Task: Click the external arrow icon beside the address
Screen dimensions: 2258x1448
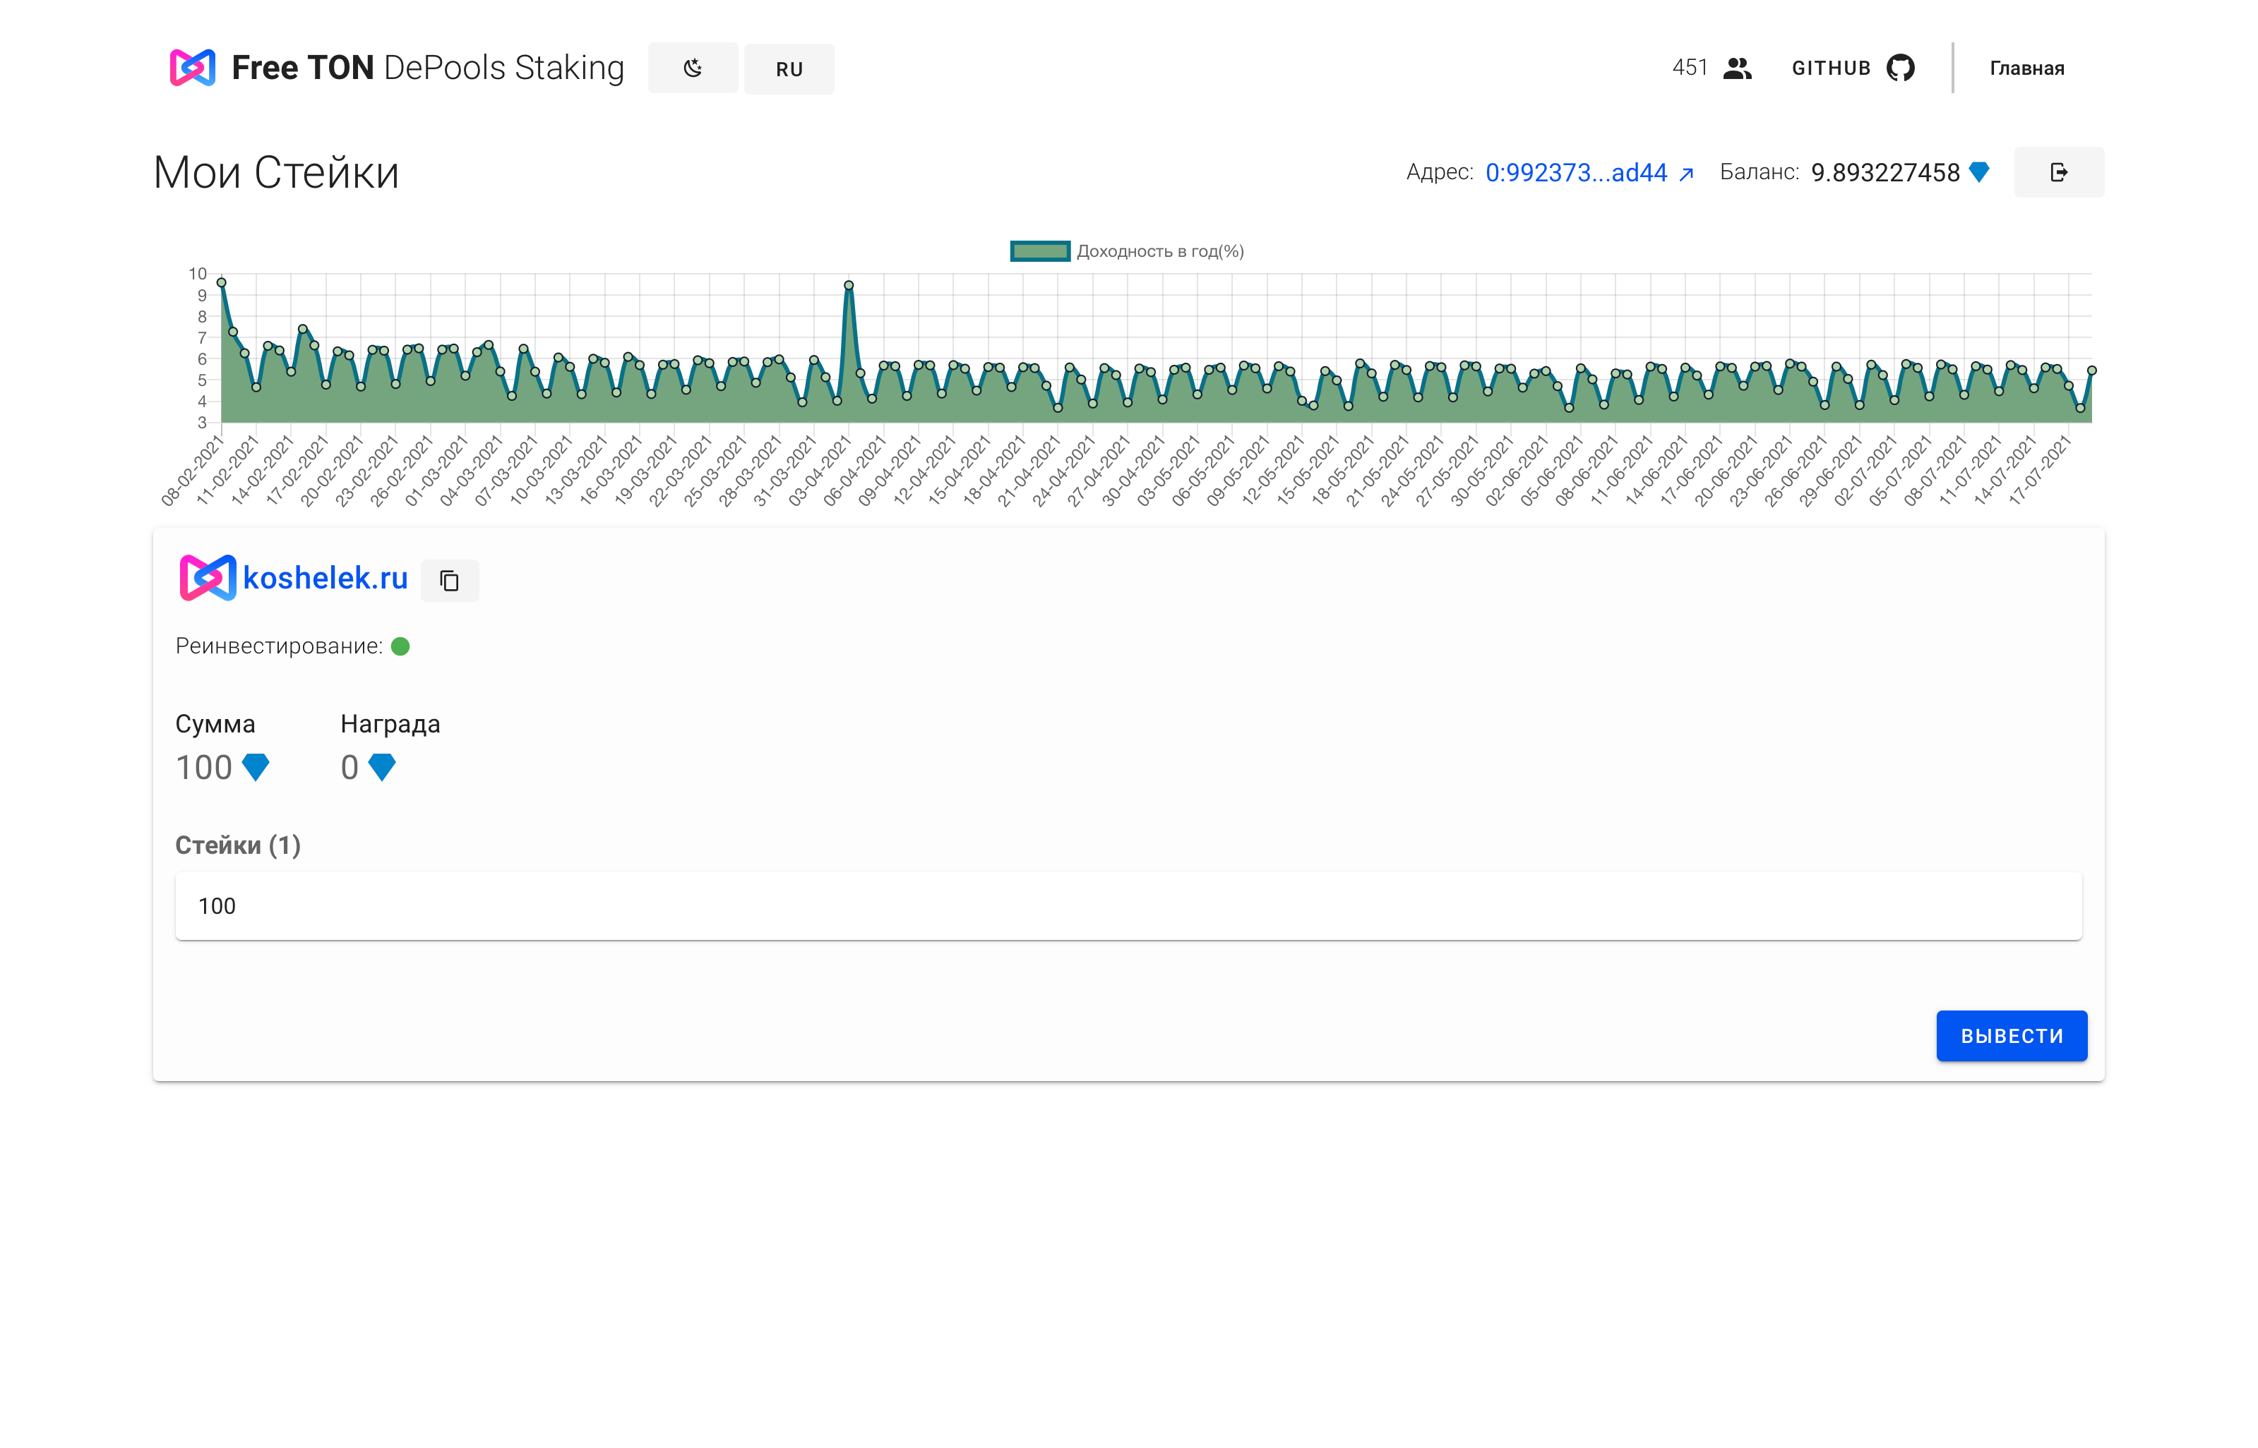Action: click(1686, 173)
